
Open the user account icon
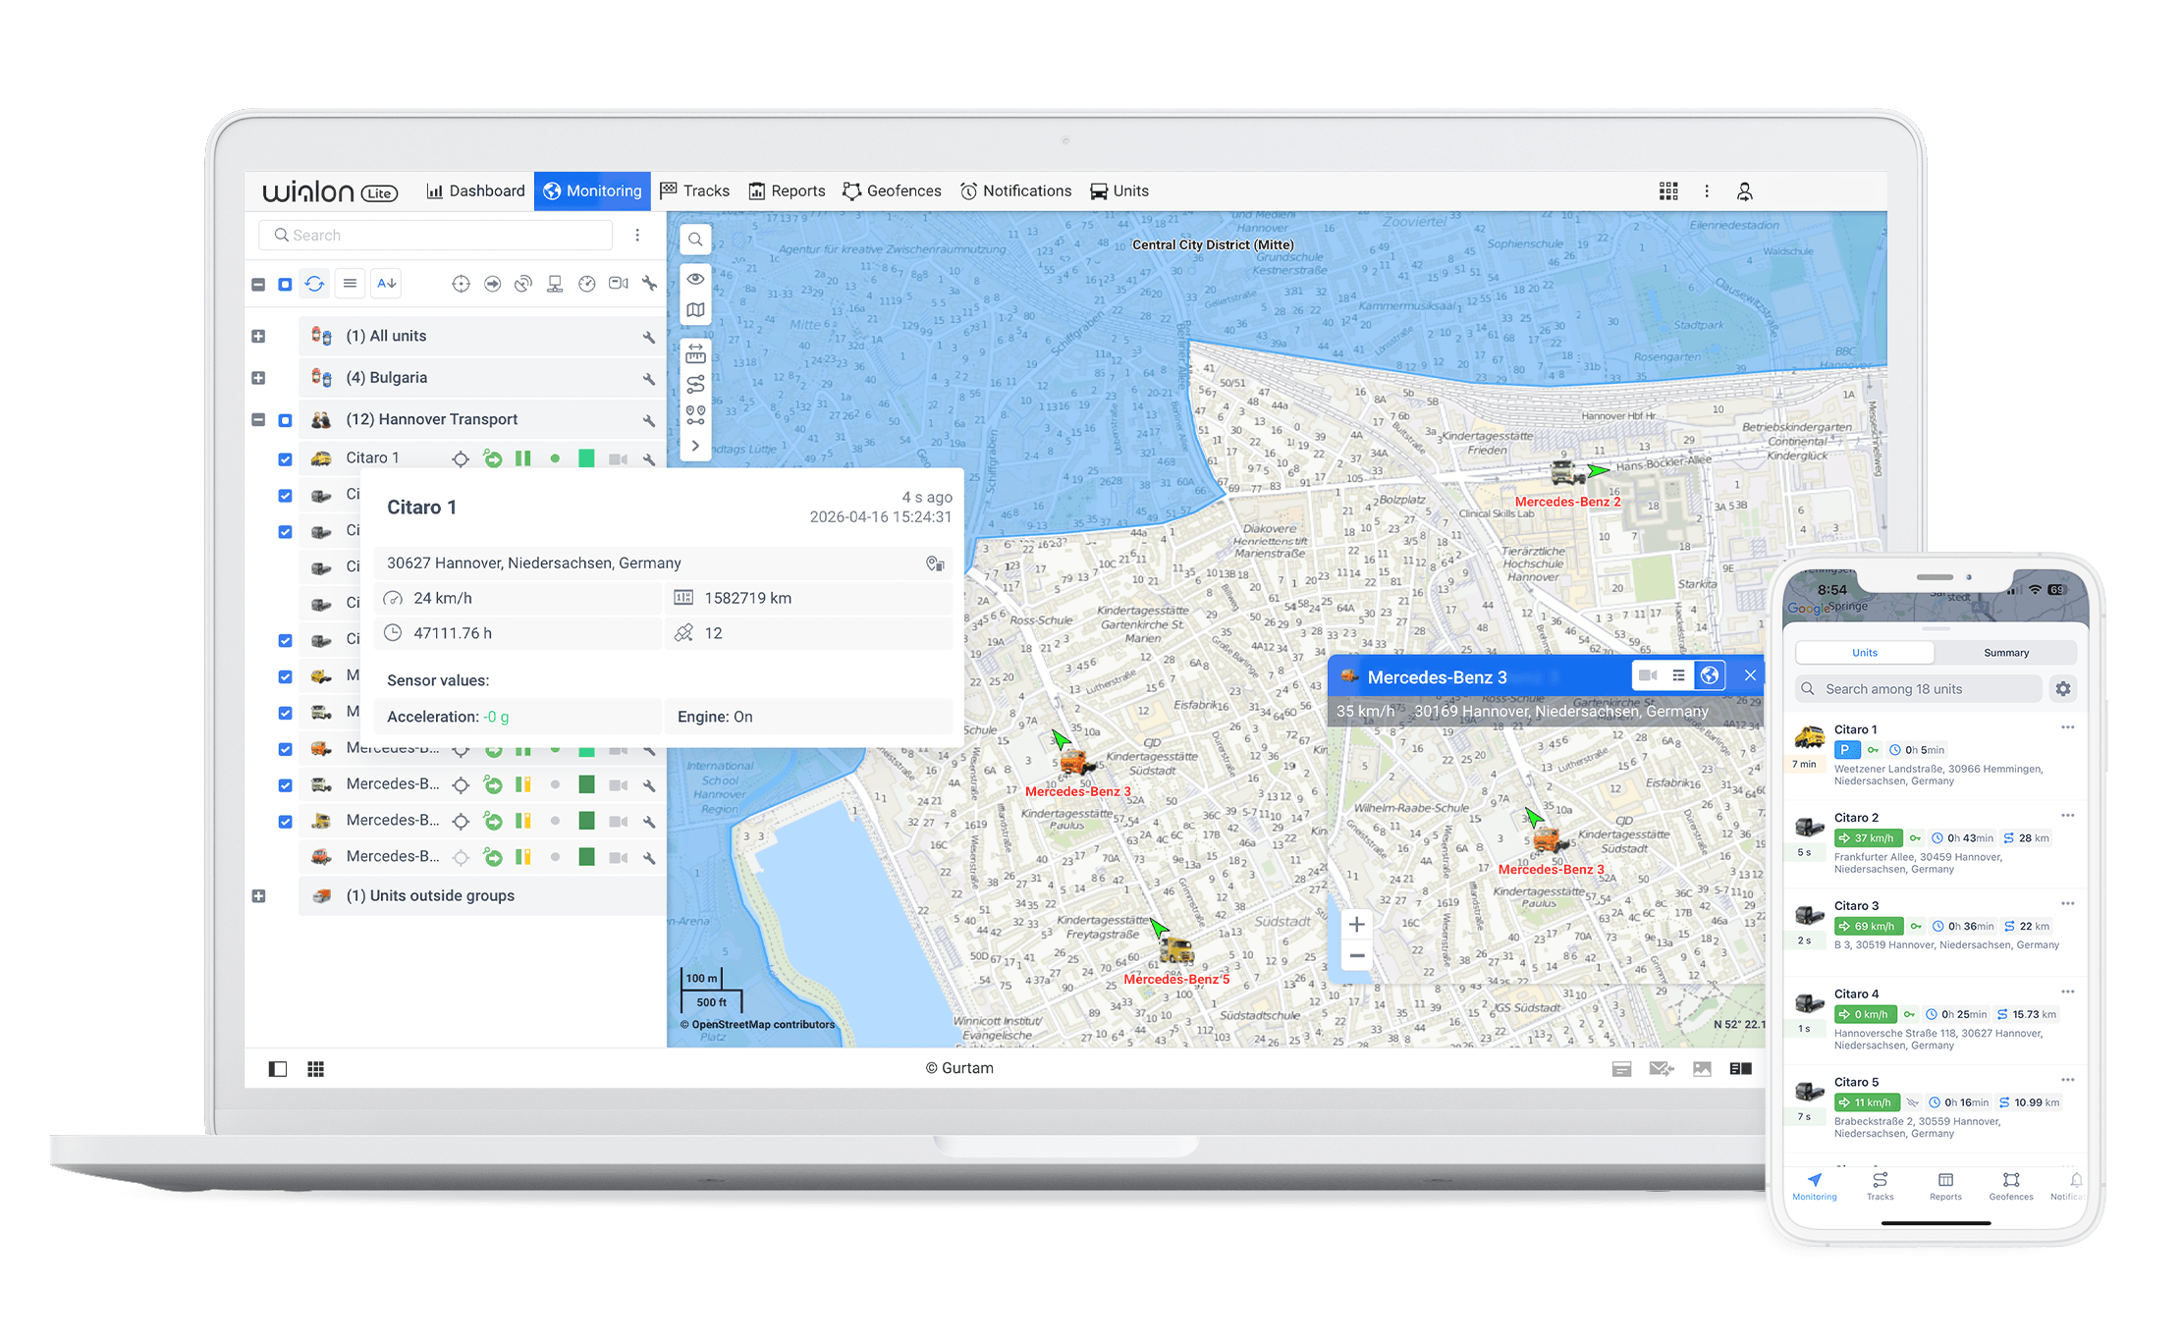(x=1745, y=191)
